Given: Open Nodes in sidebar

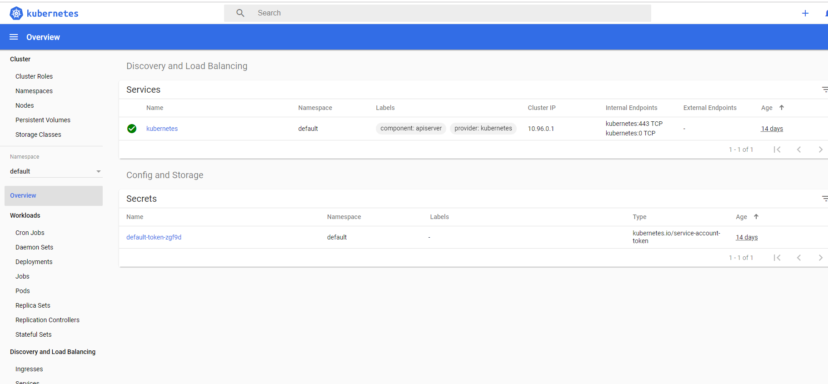Looking at the screenshot, I should point(25,105).
